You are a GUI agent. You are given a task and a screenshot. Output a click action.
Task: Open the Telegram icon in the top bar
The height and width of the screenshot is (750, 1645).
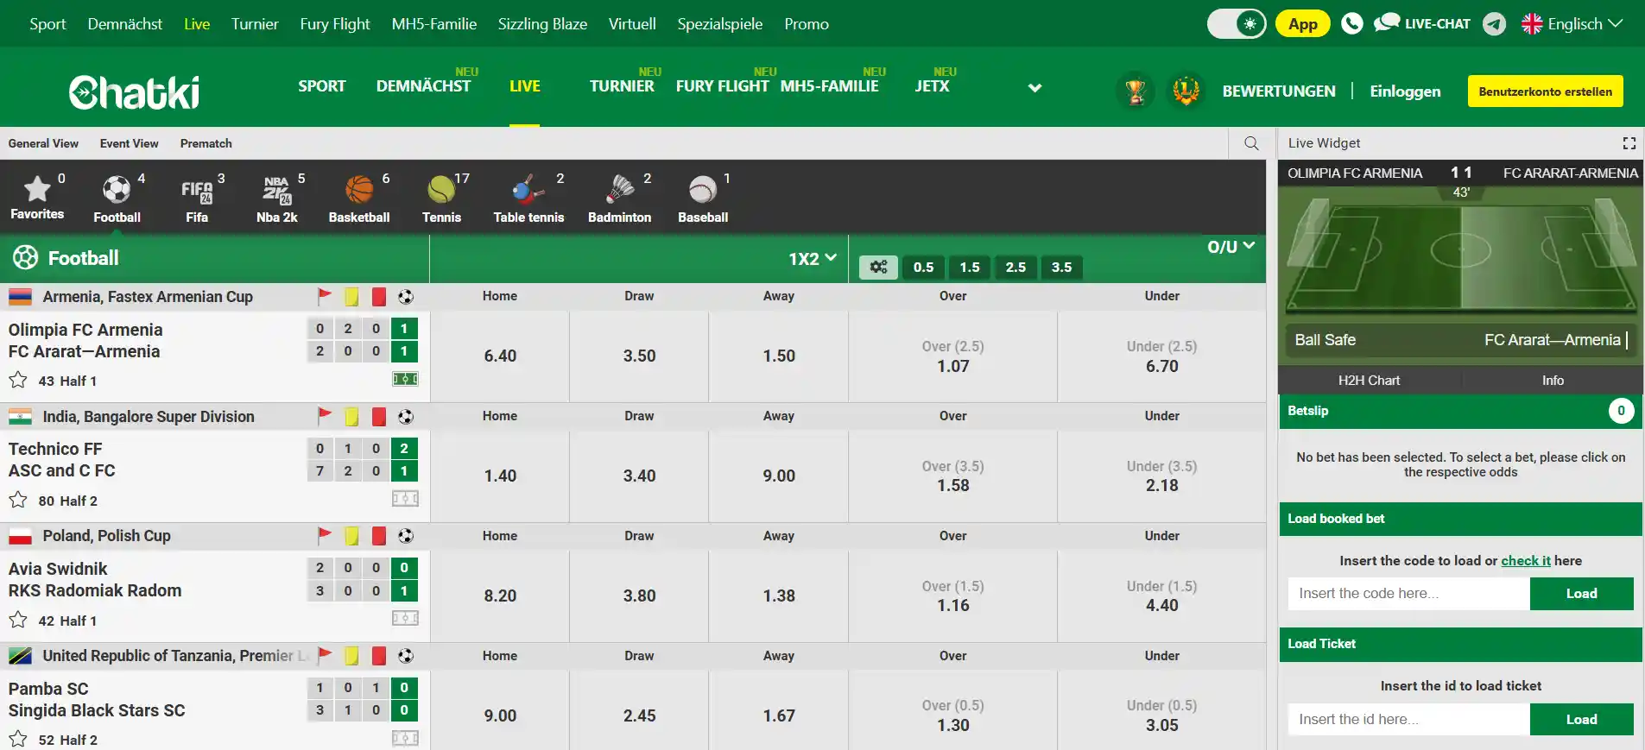(1494, 24)
